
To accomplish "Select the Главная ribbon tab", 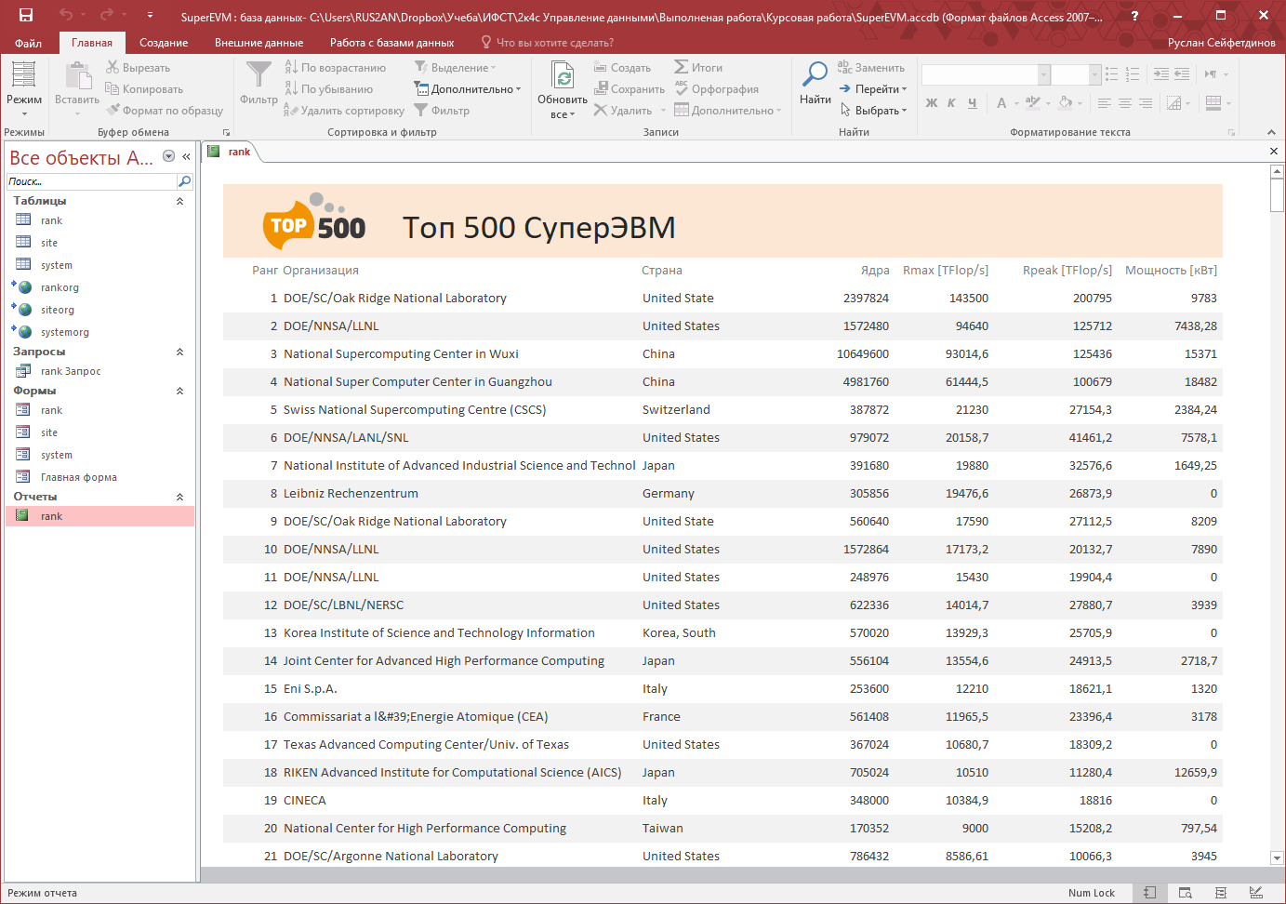I will tap(92, 43).
